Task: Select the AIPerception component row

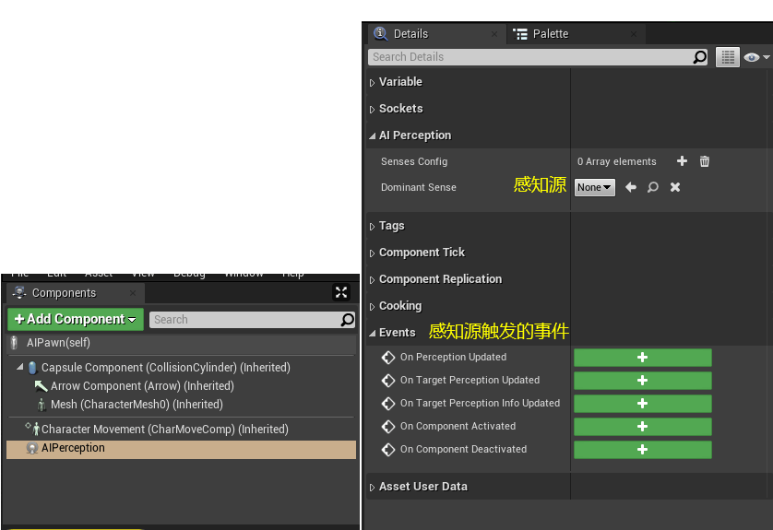Action: tap(182, 449)
